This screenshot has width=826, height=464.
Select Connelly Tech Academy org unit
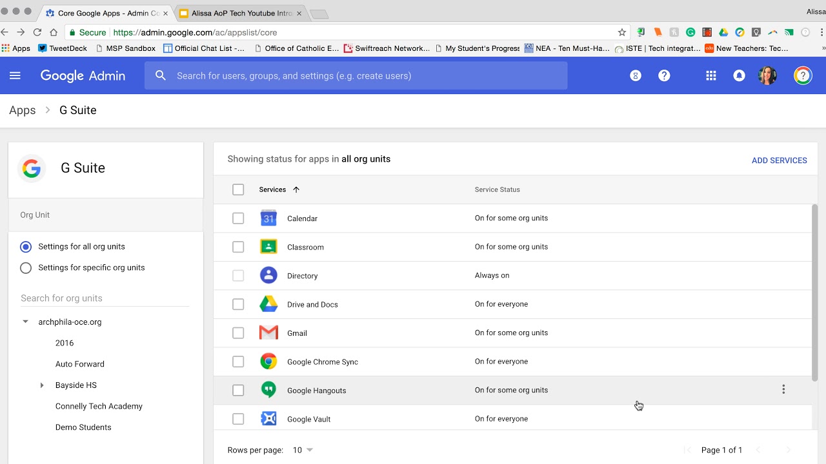point(99,407)
